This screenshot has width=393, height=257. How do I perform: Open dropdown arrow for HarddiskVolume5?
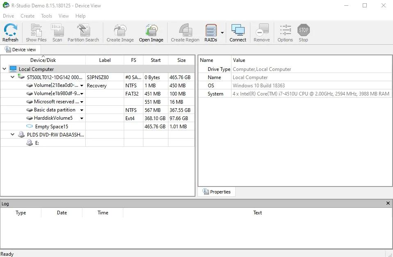[82, 118]
